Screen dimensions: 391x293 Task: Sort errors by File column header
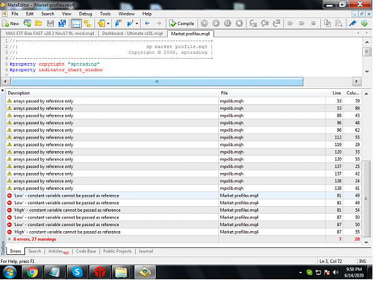(272, 93)
